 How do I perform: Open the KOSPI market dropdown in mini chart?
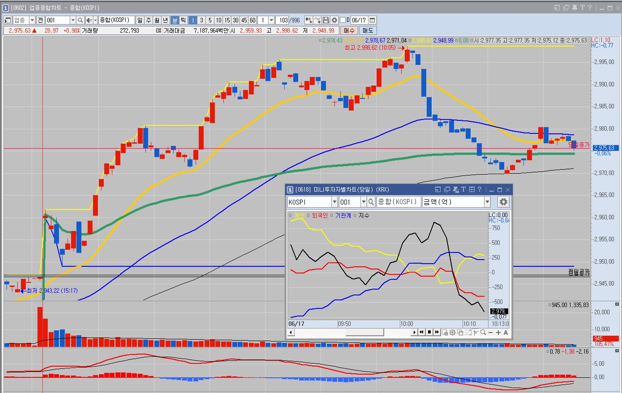(334, 202)
